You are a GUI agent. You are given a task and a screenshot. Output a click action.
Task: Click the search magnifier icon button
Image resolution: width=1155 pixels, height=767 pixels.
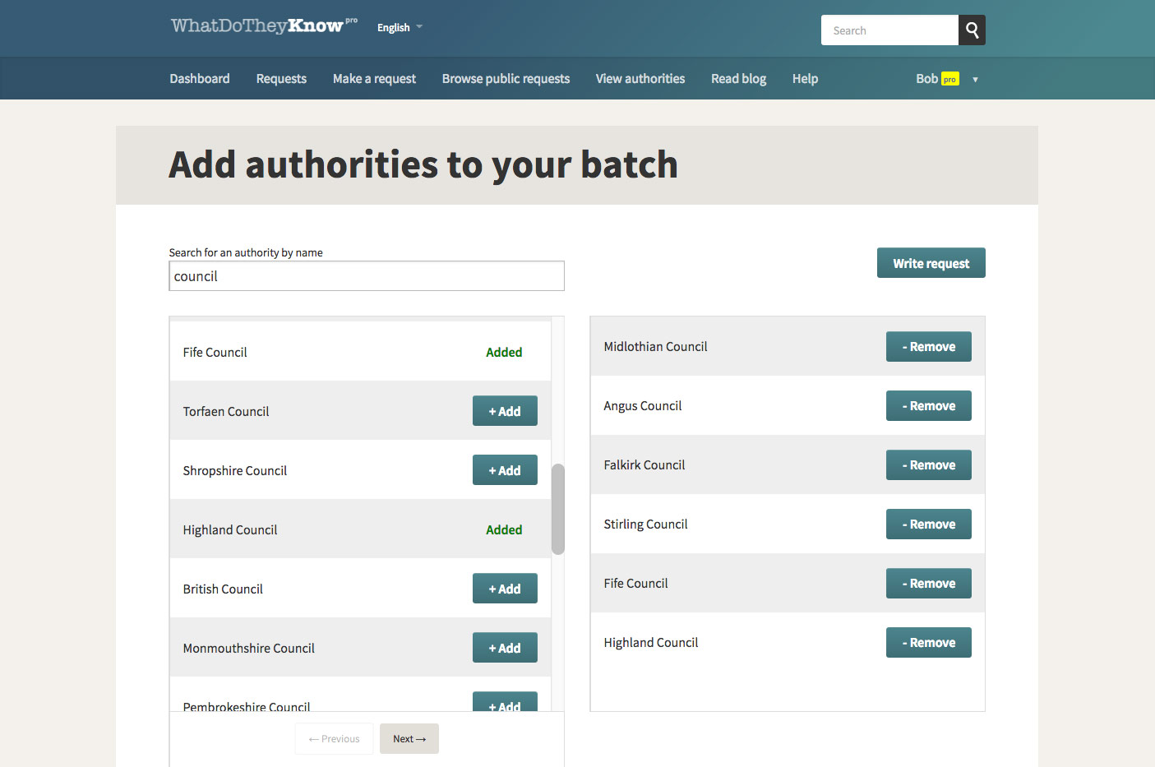[x=972, y=30]
